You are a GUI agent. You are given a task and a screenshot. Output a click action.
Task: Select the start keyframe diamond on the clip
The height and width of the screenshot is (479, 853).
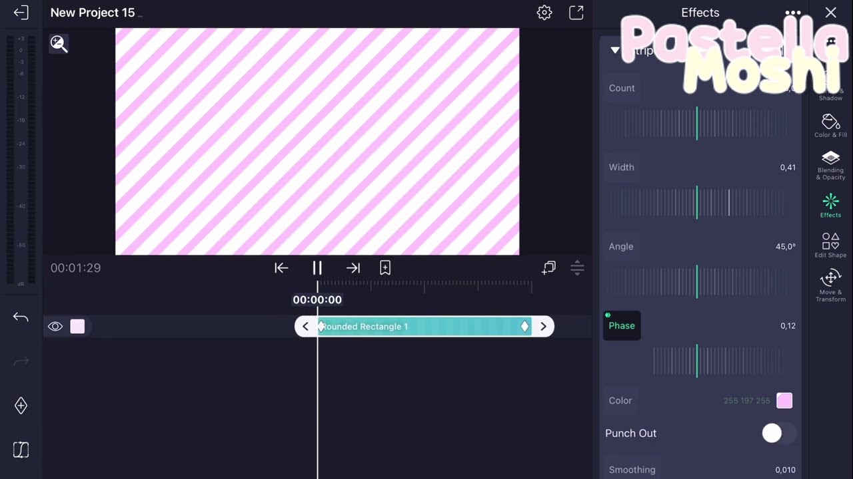pos(321,327)
